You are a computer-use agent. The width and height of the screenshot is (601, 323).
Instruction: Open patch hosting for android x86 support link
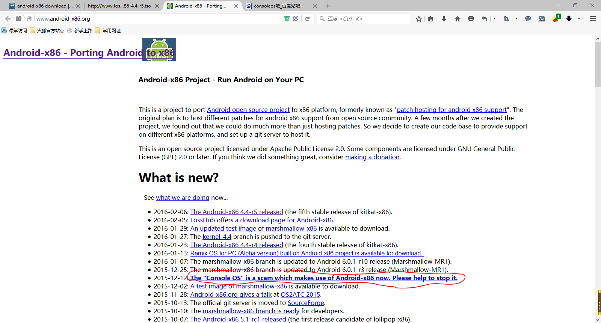(x=452, y=110)
